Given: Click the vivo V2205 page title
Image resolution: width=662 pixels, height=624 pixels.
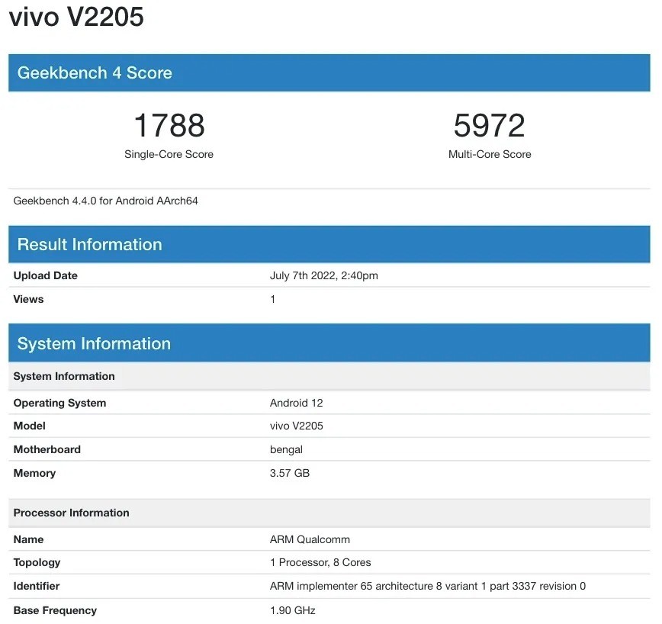Looking at the screenshot, I should pyautogui.click(x=76, y=17).
